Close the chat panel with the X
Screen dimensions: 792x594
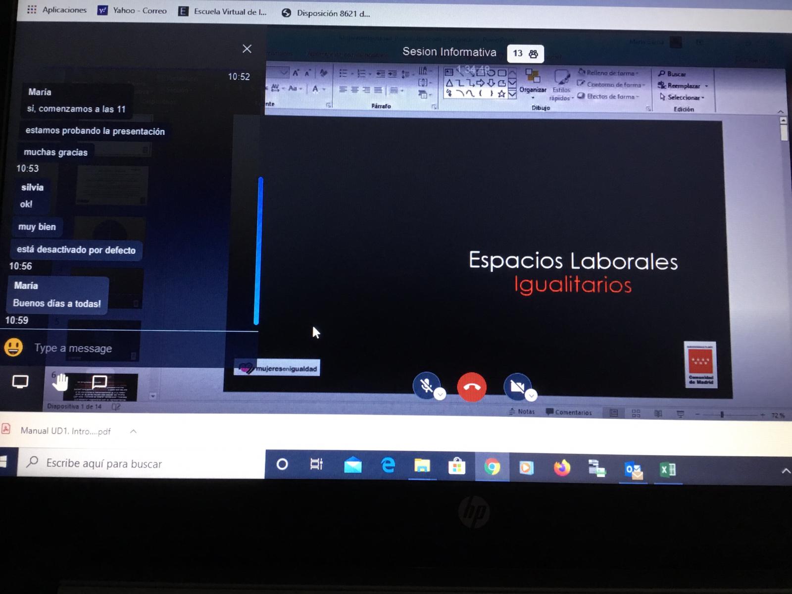(247, 49)
